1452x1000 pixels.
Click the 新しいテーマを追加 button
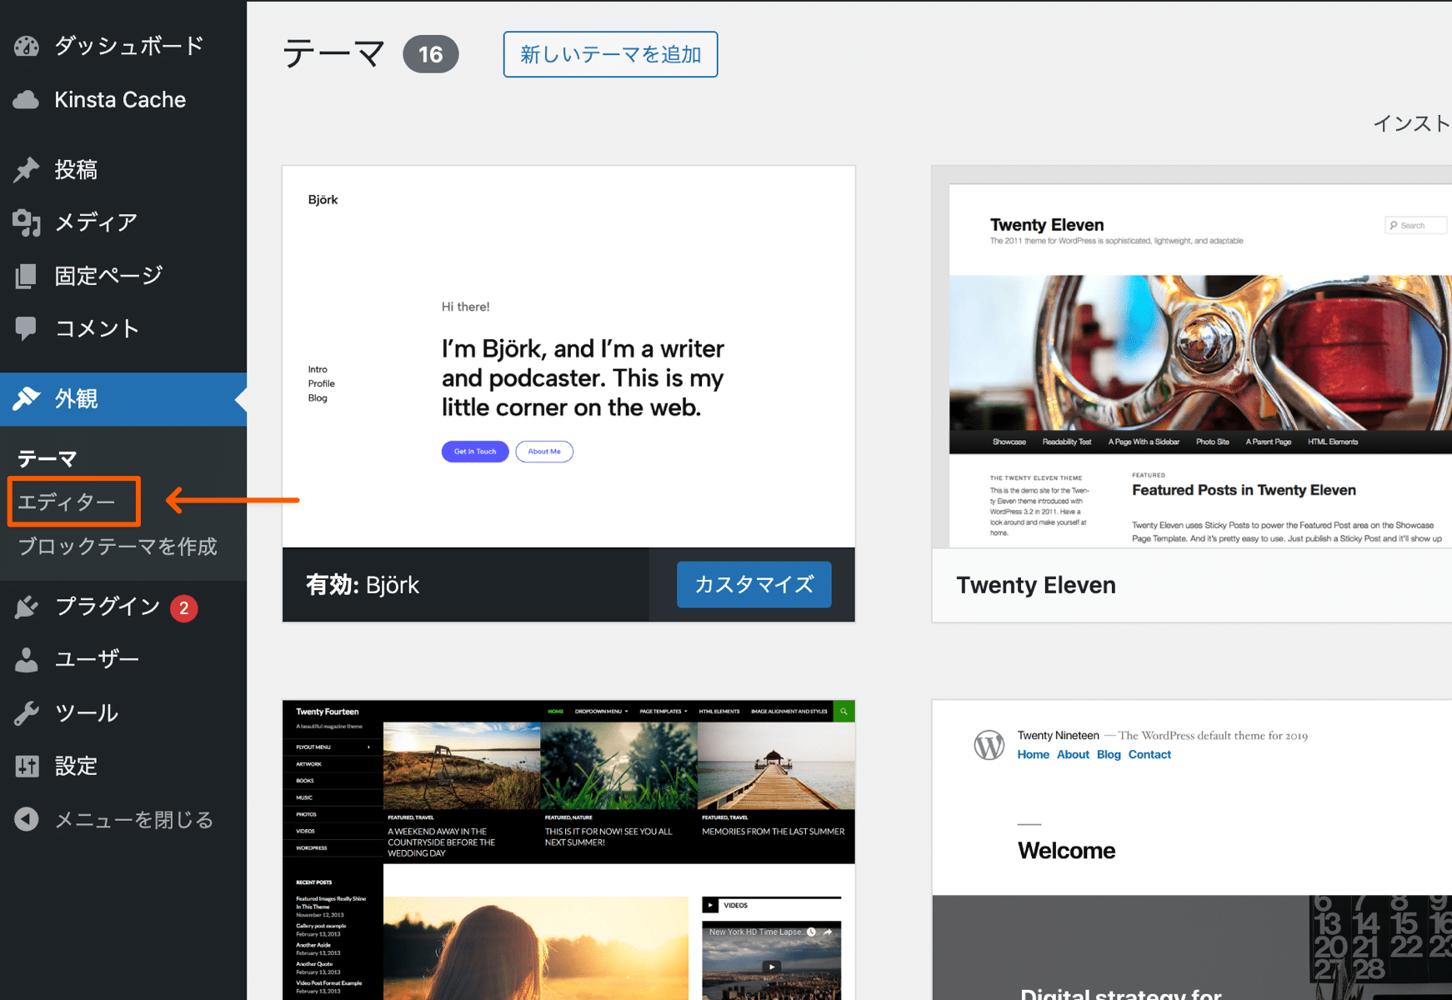tap(609, 54)
